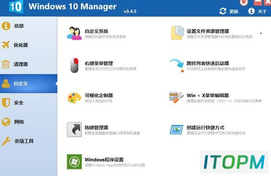This screenshot has height=176, width=271.
Task: Click the 关于 about button text
Action: pyautogui.click(x=262, y=11)
